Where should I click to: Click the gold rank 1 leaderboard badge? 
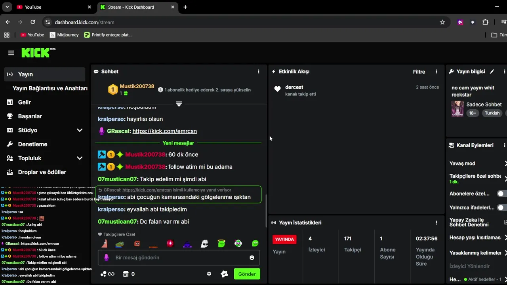tap(113, 90)
